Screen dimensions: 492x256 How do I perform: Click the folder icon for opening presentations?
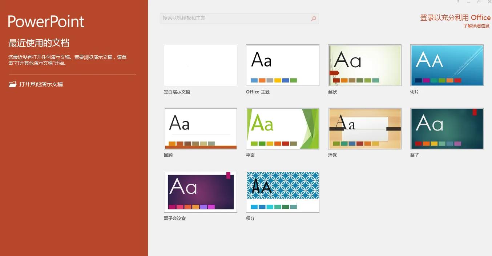[13, 84]
